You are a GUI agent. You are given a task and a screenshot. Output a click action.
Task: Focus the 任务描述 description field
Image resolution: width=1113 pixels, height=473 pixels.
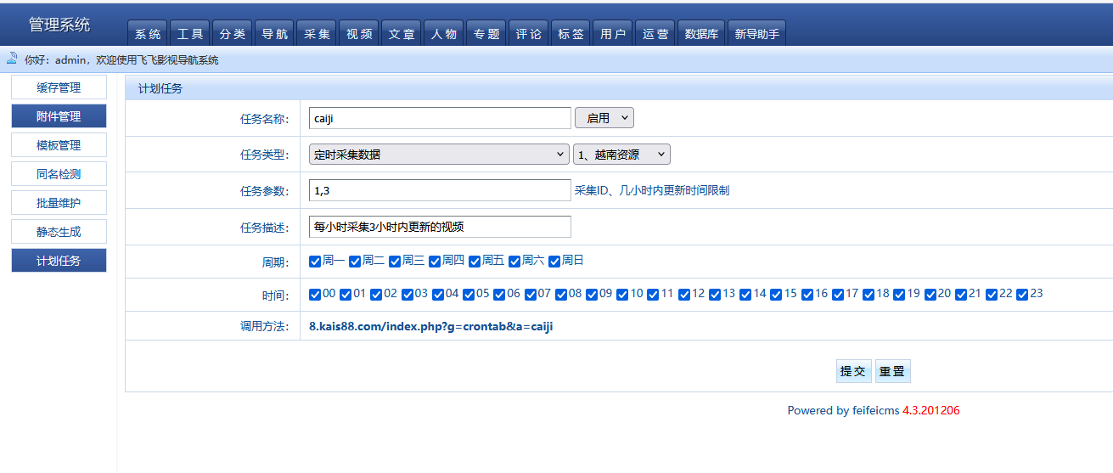(x=439, y=227)
